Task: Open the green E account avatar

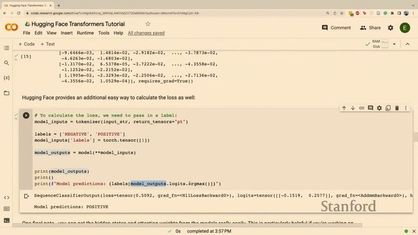Action: tap(405, 27)
